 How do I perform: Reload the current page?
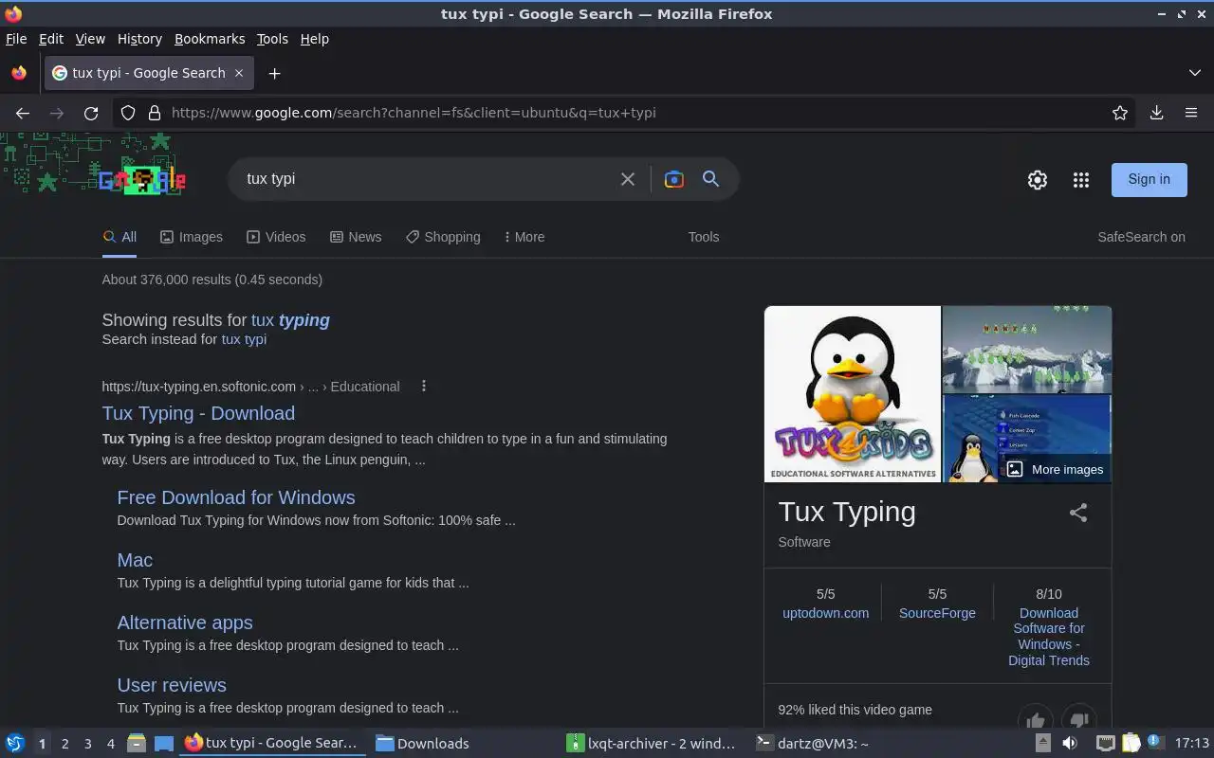[91, 113]
